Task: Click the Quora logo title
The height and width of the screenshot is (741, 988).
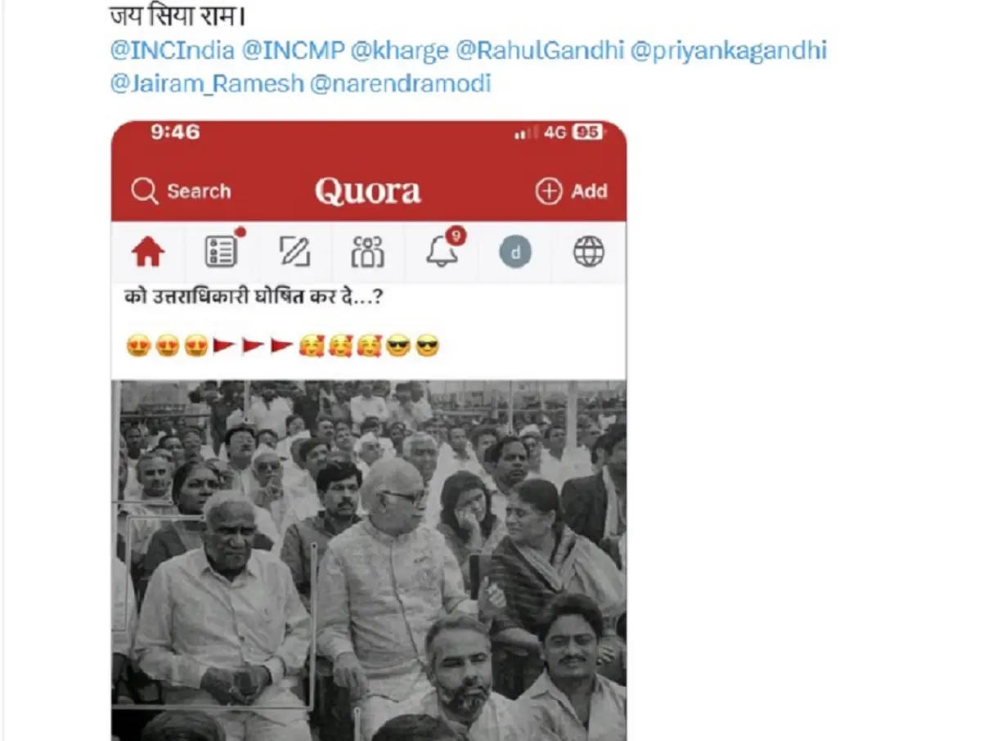Action: [368, 191]
